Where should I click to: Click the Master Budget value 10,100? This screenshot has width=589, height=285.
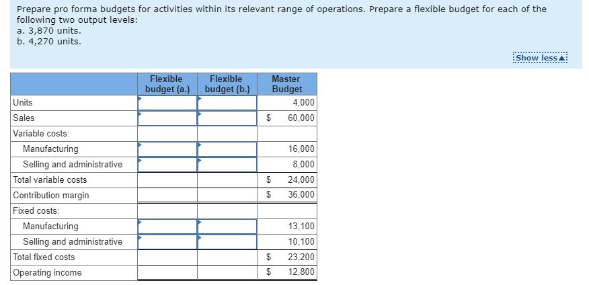(301, 242)
